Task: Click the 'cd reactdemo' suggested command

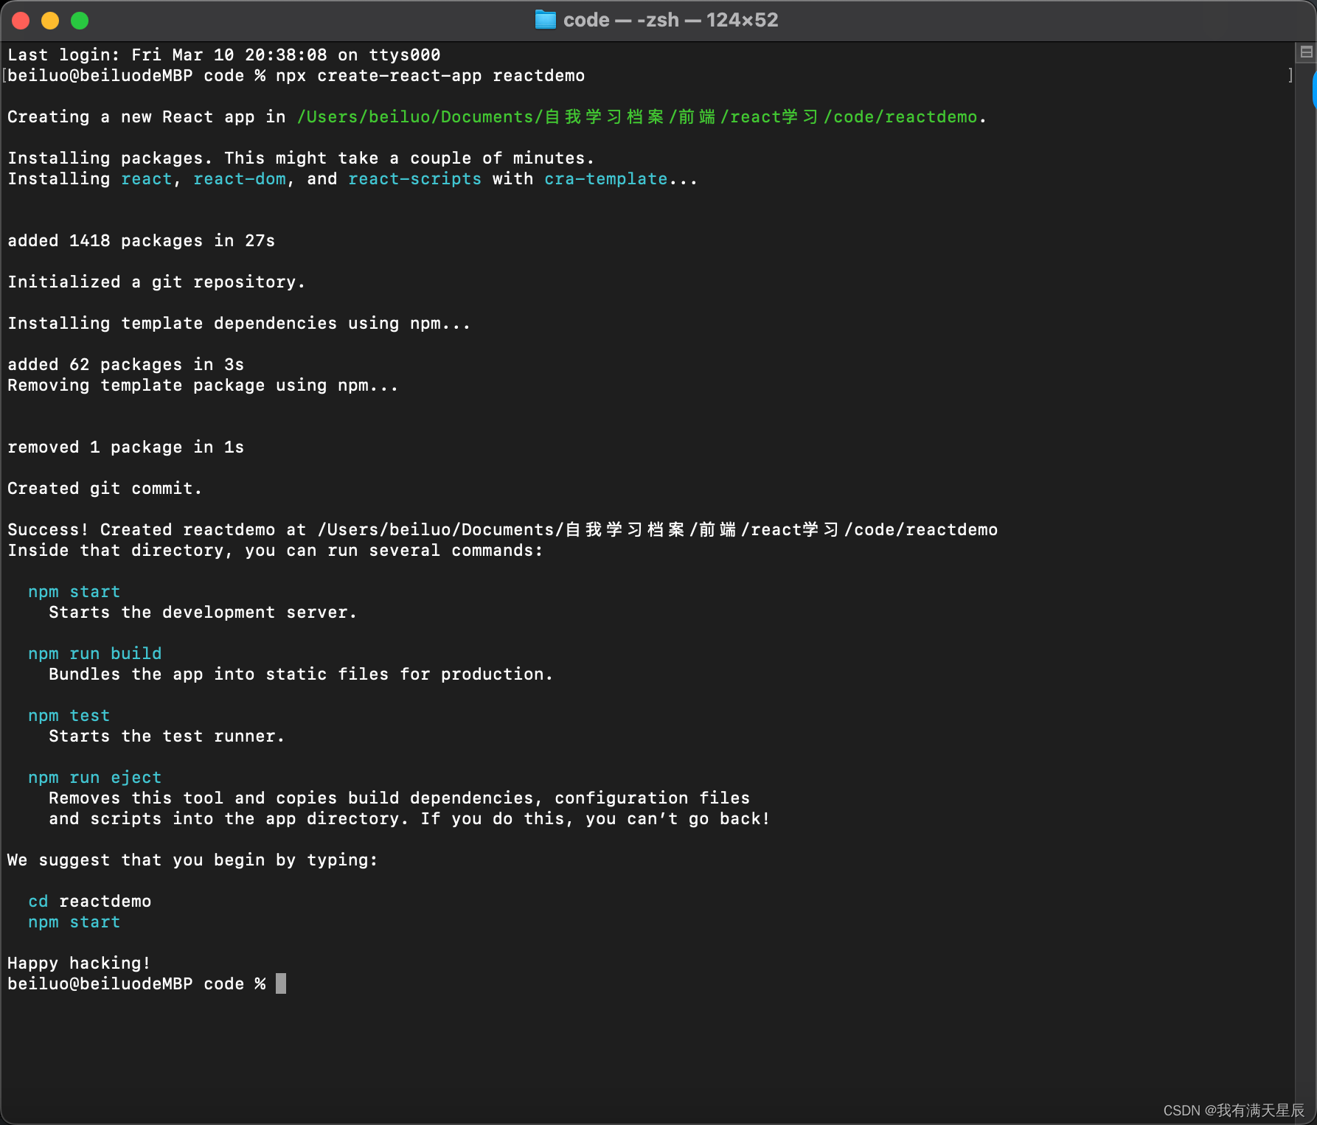Action: click(x=89, y=902)
